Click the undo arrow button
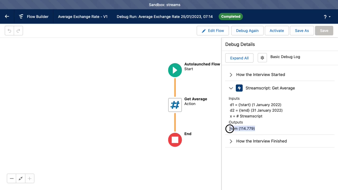Screen dimensions: 338x190 click(9, 31)
